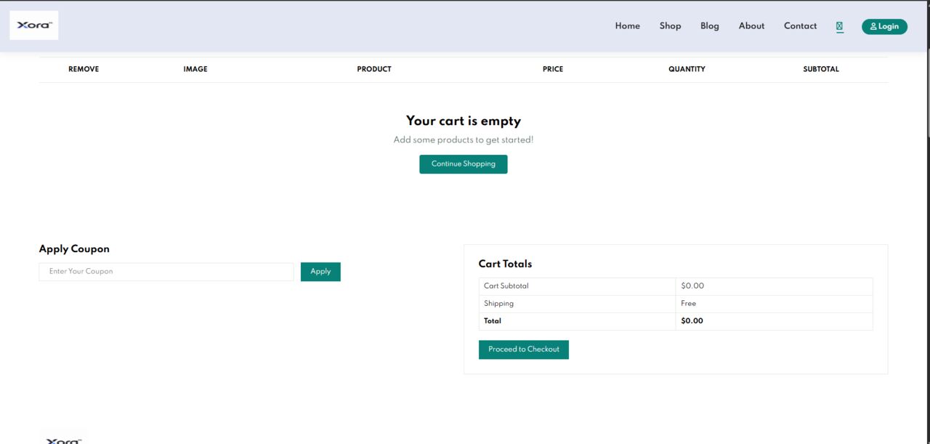Click the Cart Totals heading
Viewport: 930px width, 444px height.
(x=505, y=264)
